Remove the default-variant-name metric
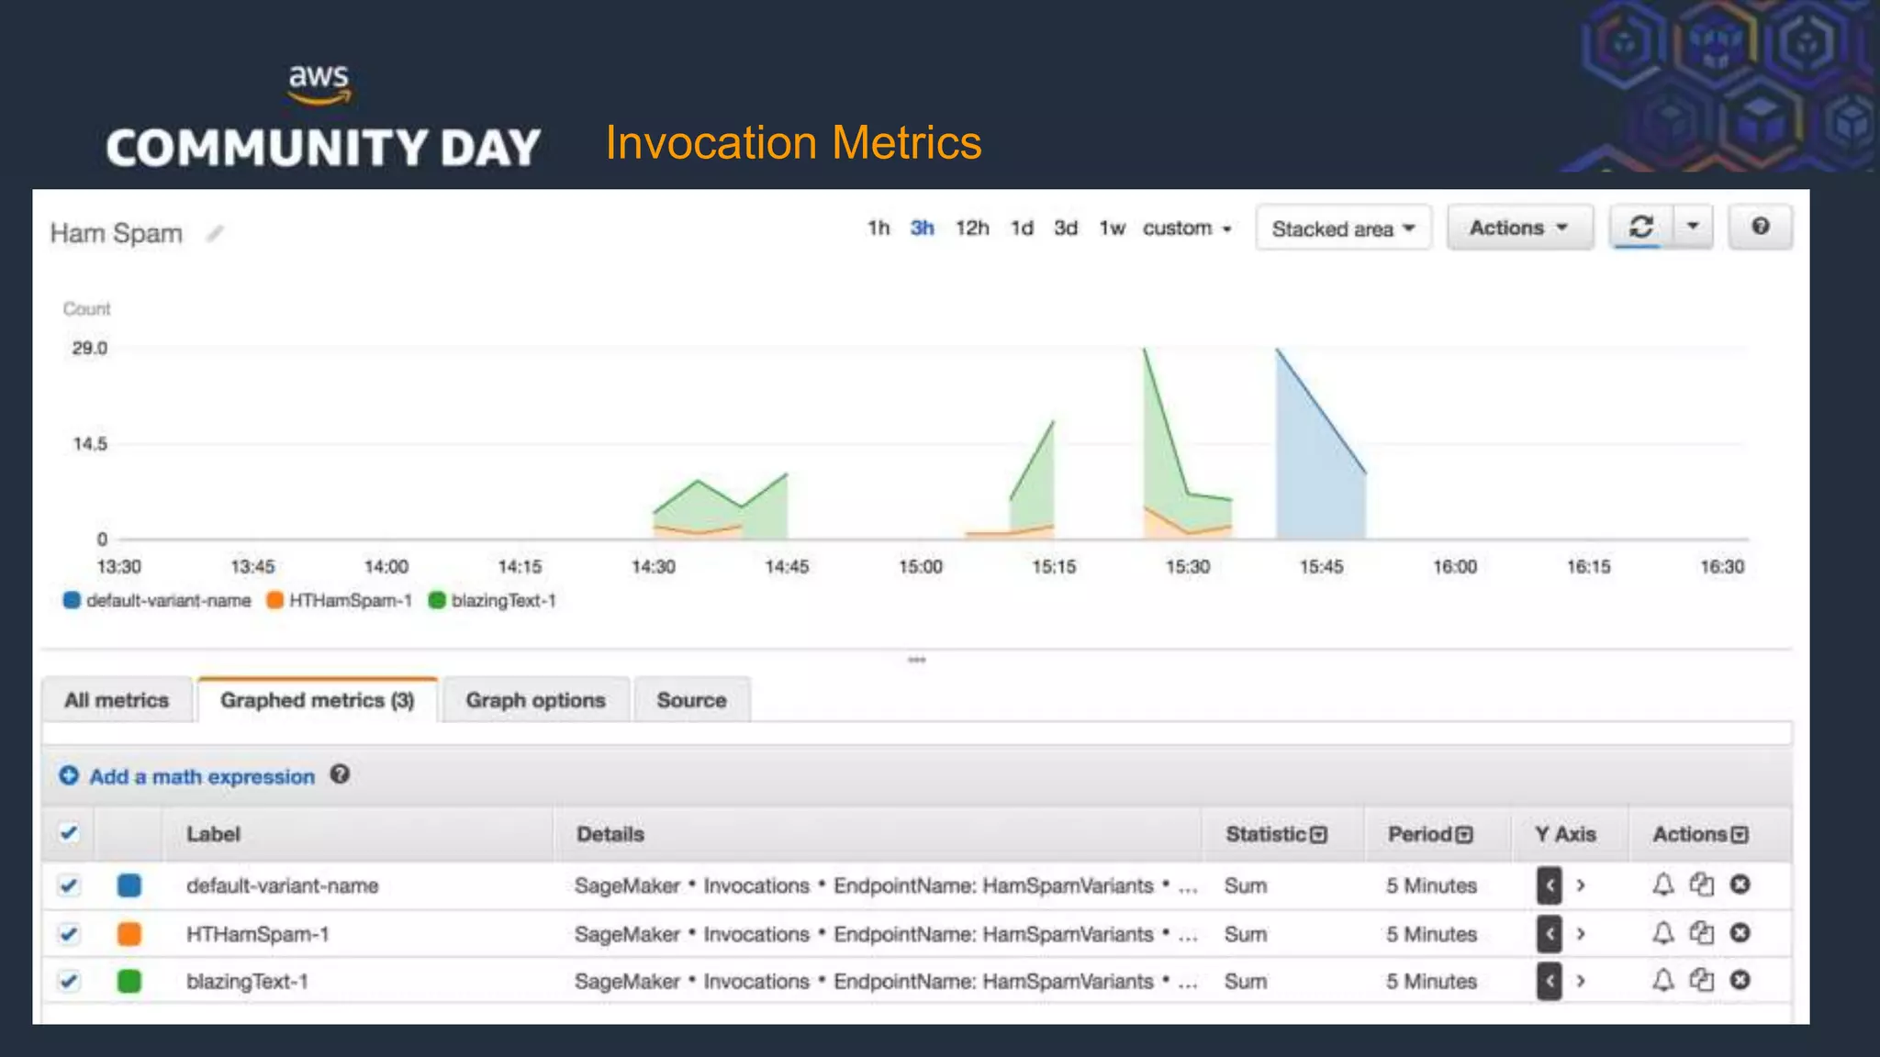 point(1740,885)
